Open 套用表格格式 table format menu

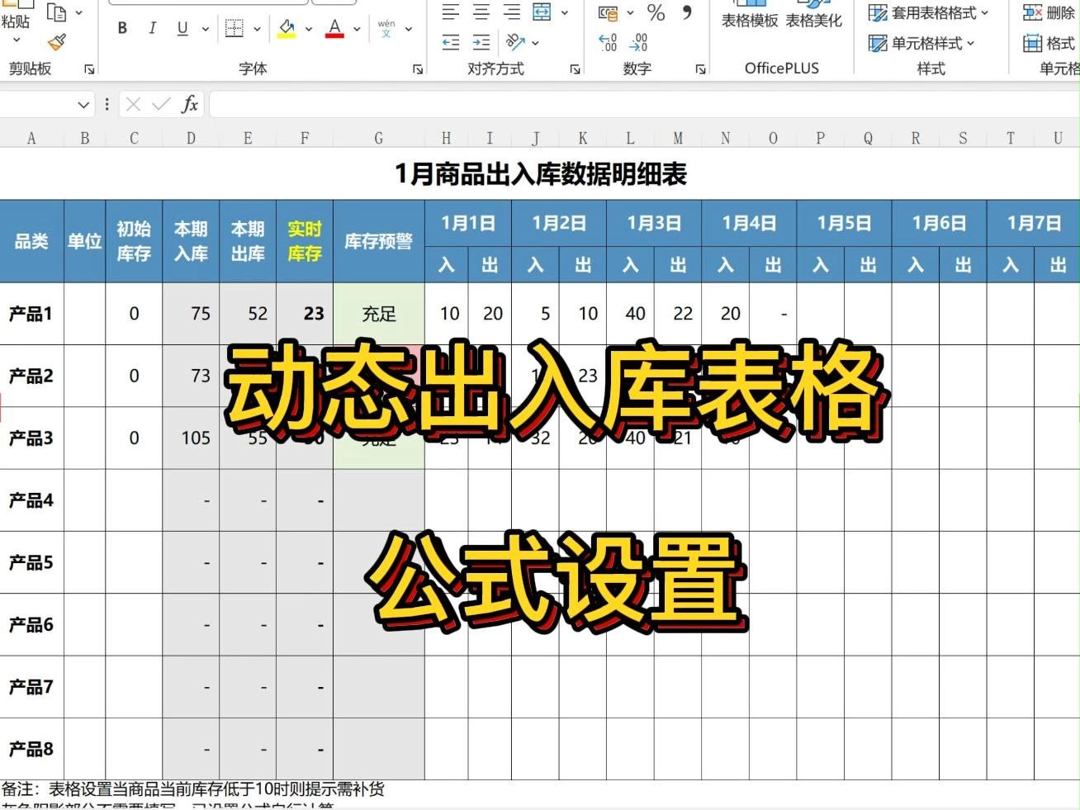928,12
